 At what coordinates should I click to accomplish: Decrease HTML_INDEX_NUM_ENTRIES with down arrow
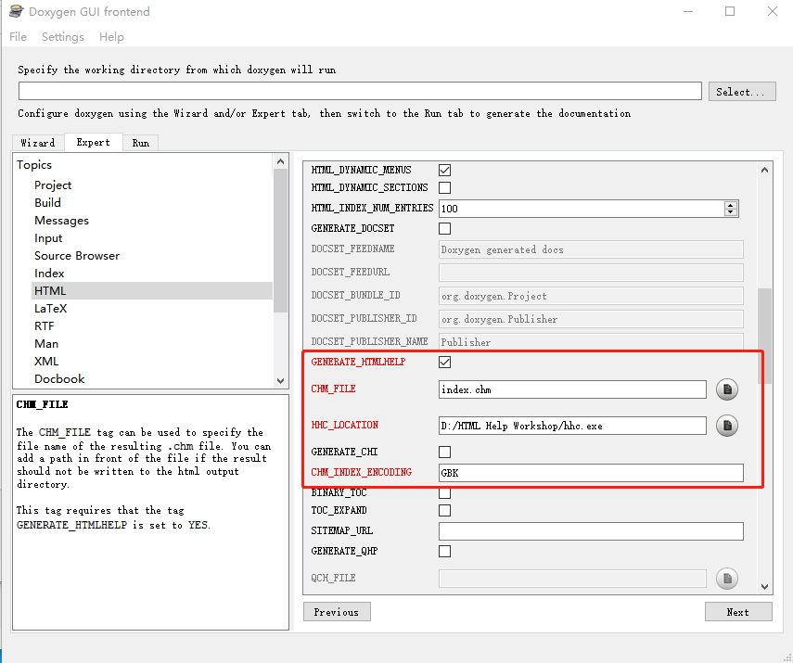730,212
